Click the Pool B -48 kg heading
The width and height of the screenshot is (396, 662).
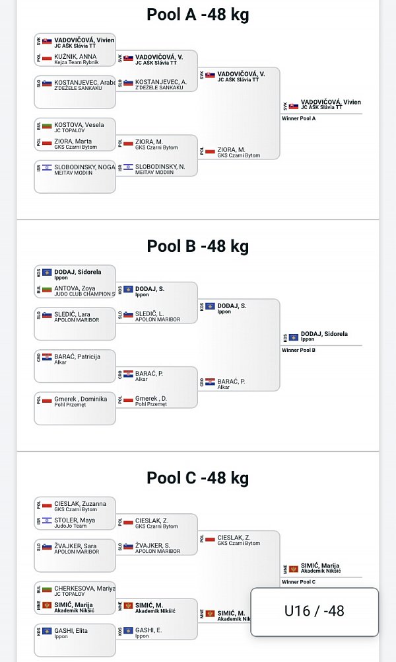tap(197, 246)
